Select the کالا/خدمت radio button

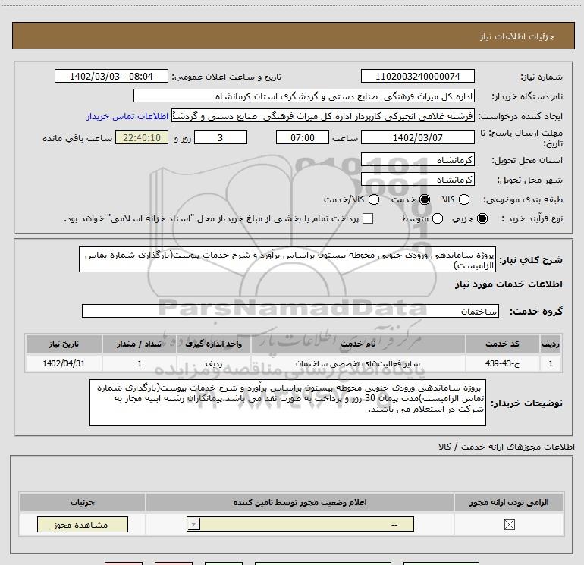374,199
